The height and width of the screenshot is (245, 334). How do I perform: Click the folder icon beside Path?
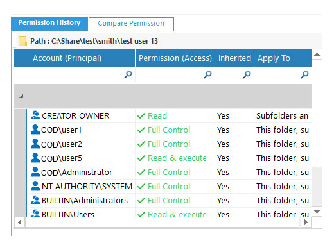[x=22, y=41]
